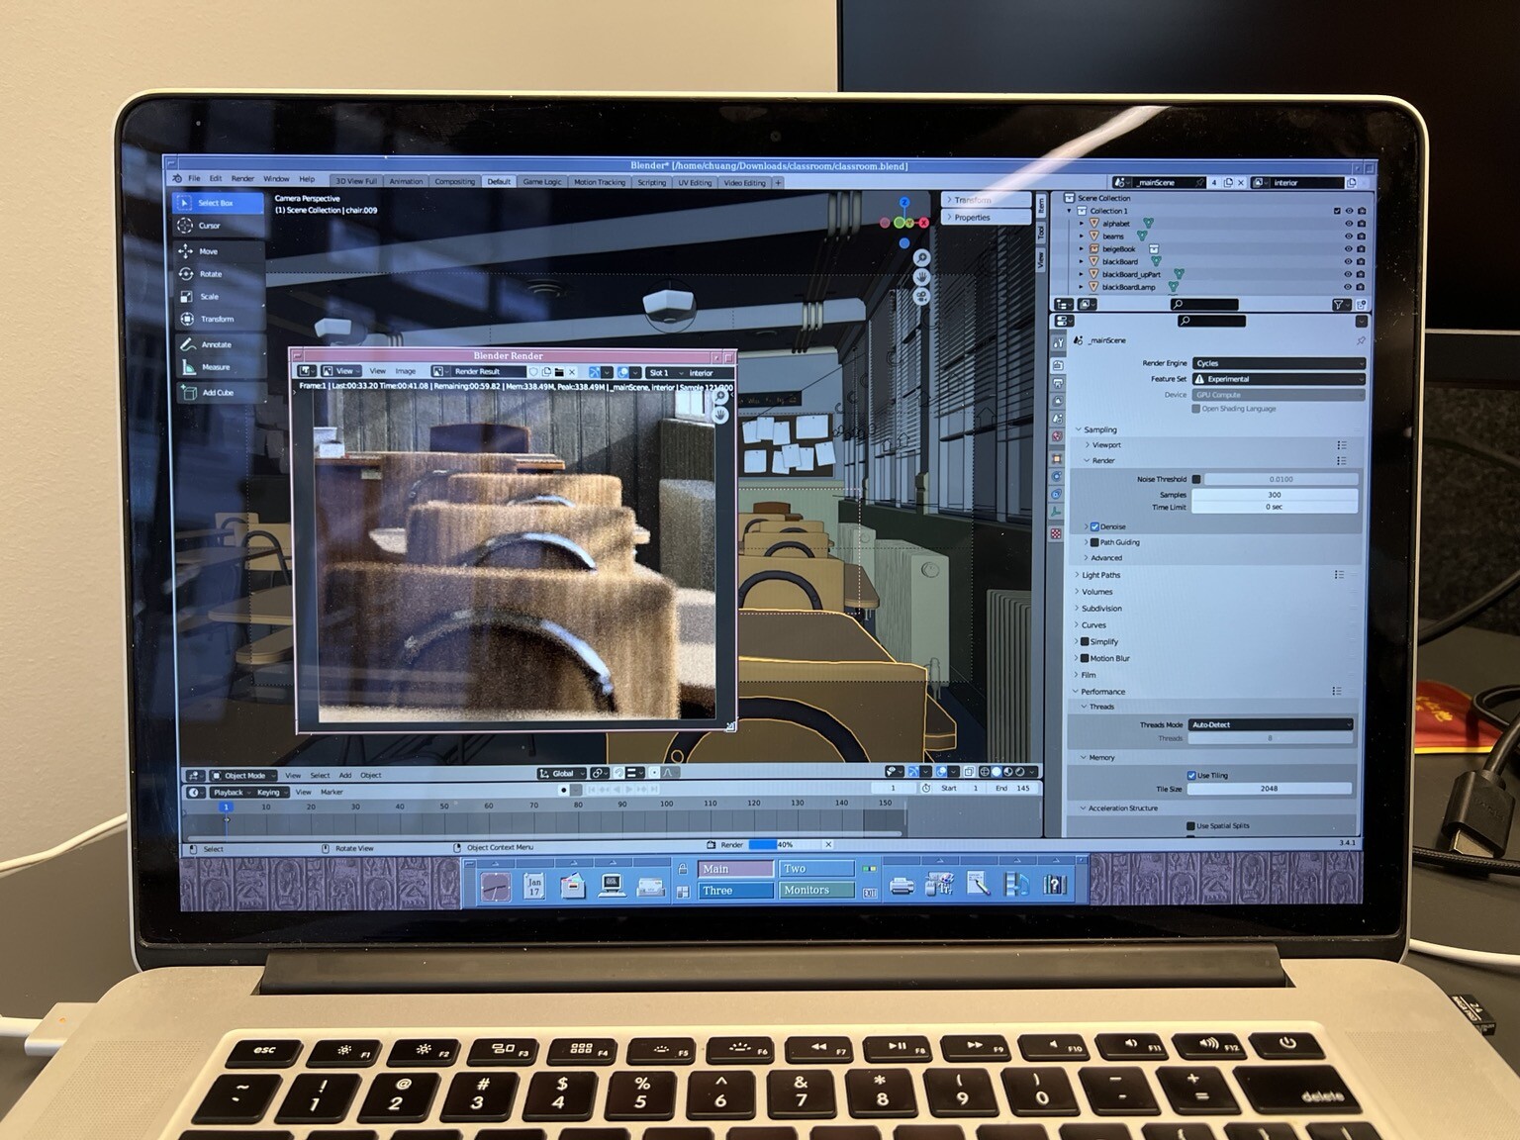Open the calendar Jan 17 panel icon

coord(534,886)
